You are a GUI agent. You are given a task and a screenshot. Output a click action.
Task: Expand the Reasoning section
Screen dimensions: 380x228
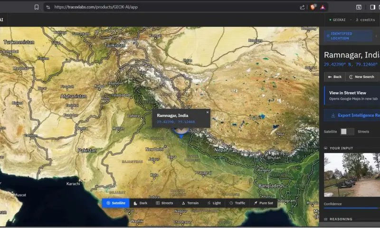point(341,219)
